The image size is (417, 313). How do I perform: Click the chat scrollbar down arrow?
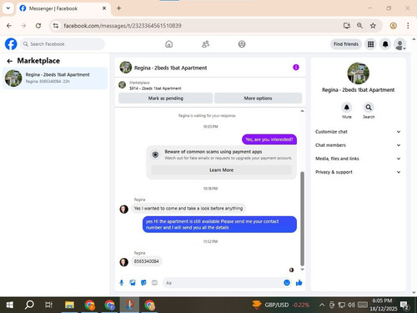pos(302,270)
